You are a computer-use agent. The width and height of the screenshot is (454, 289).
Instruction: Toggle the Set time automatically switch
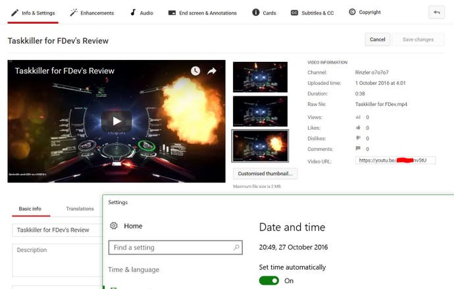point(269,280)
